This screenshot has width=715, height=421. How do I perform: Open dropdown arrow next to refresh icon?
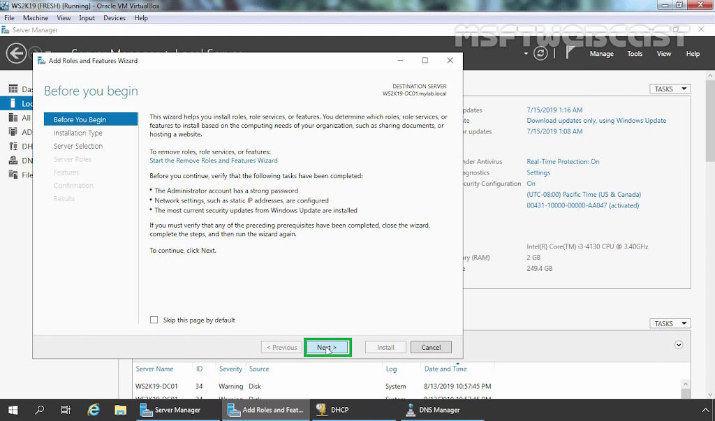click(x=526, y=53)
